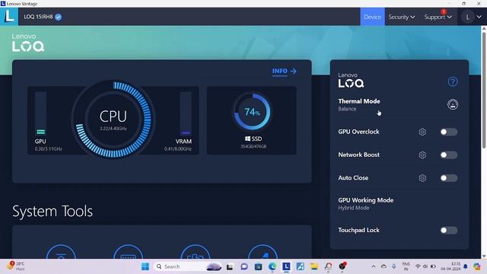The image size is (487, 274).
Task: Click the Hybrid Mode value text
Action: [x=353, y=208]
